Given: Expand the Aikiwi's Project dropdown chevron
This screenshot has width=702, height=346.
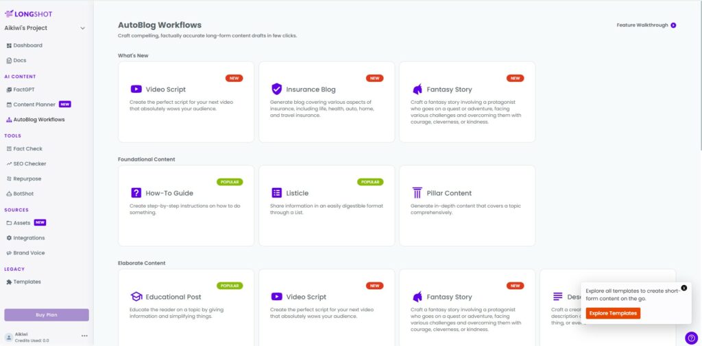Looking at the screenshot, I should 82,28.
